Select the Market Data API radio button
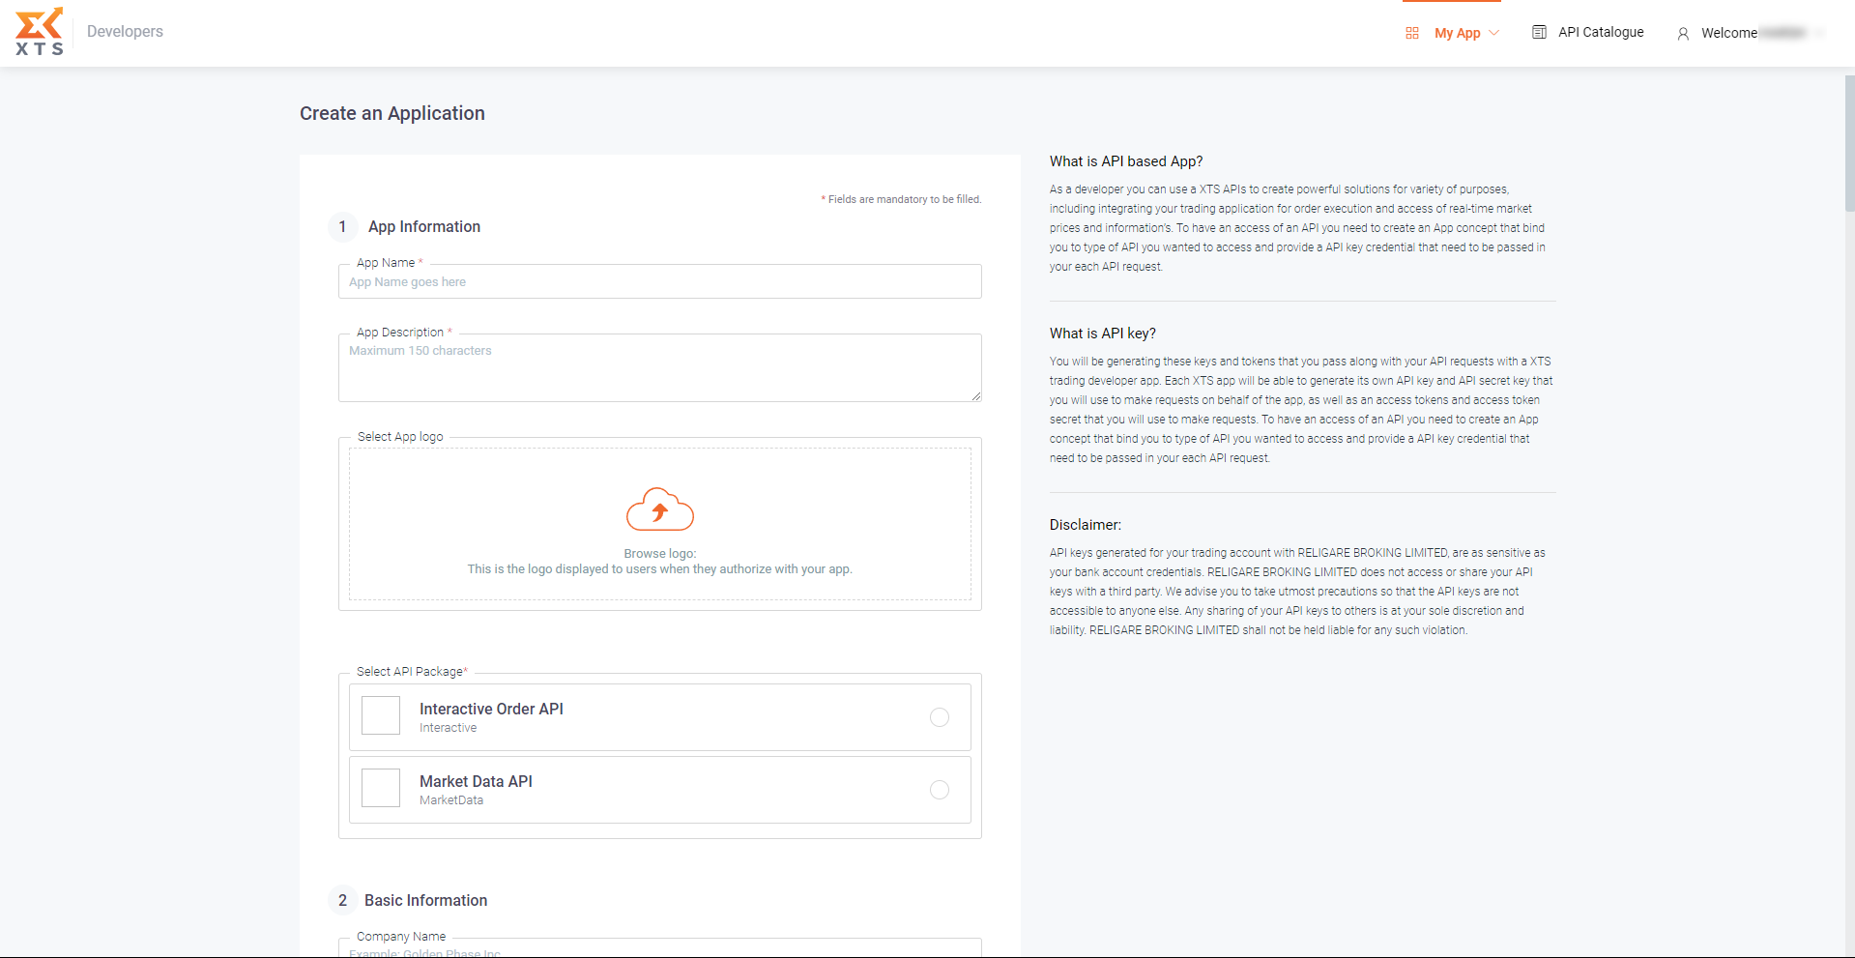This screenshot has width=1855, height=958. [939, 790]
